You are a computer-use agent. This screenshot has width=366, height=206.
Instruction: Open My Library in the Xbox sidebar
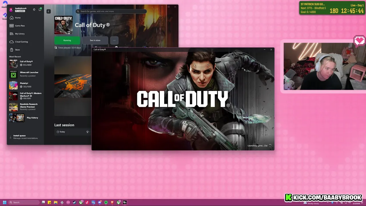(x=26, y=34)
